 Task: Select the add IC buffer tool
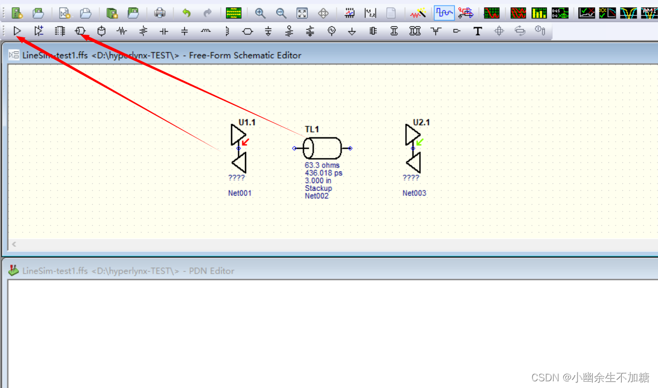pyautogui.click(x=17, y=31)
